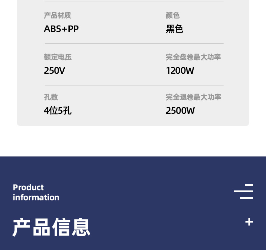Click the divider line above 产品材质
Viewport: 266px width, 250px height.
(x=134, y=2)
